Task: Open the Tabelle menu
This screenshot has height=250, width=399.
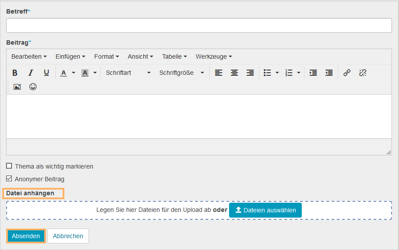Action: tap(174, 56)
